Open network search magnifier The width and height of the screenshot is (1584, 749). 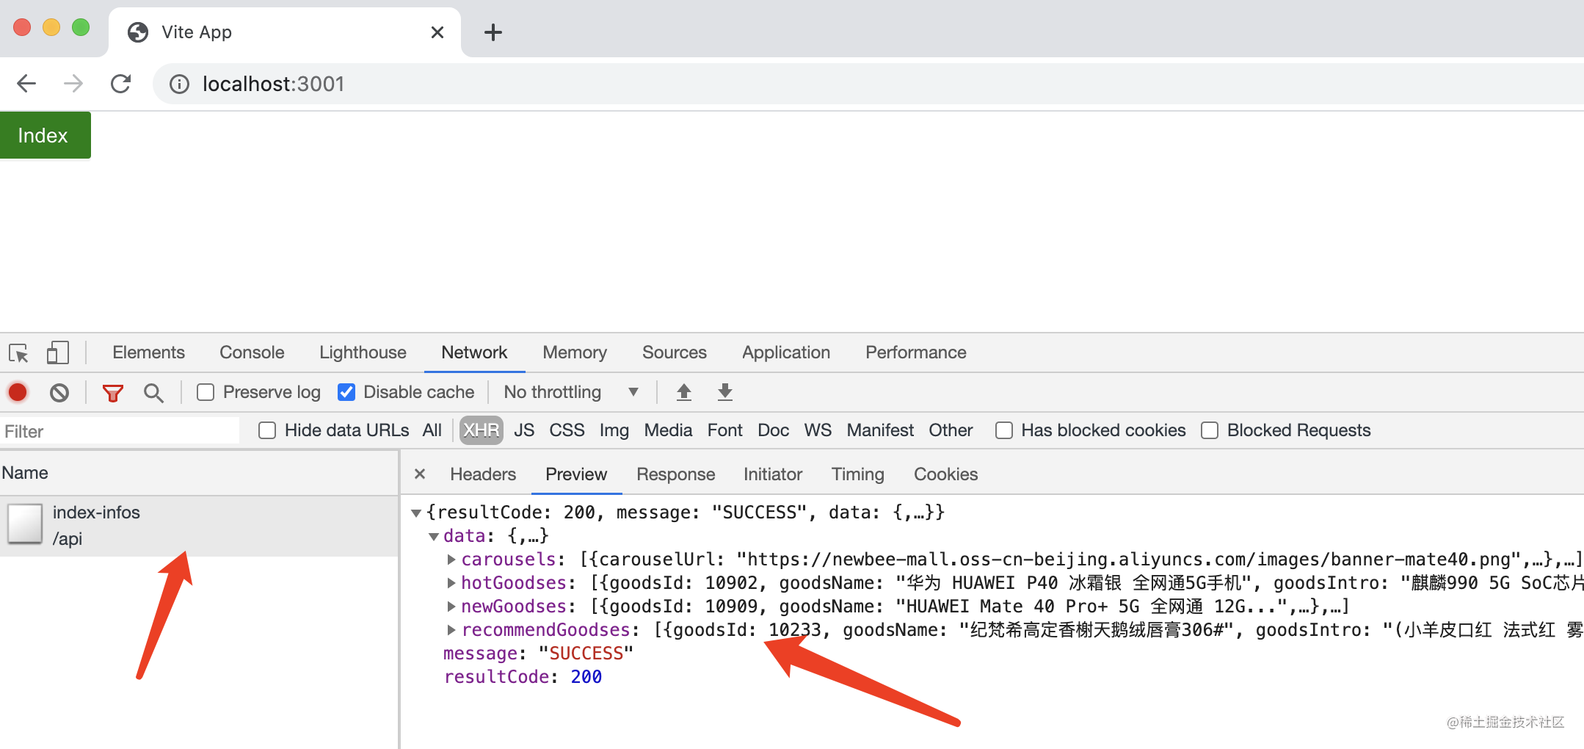[x=153, y=393]
